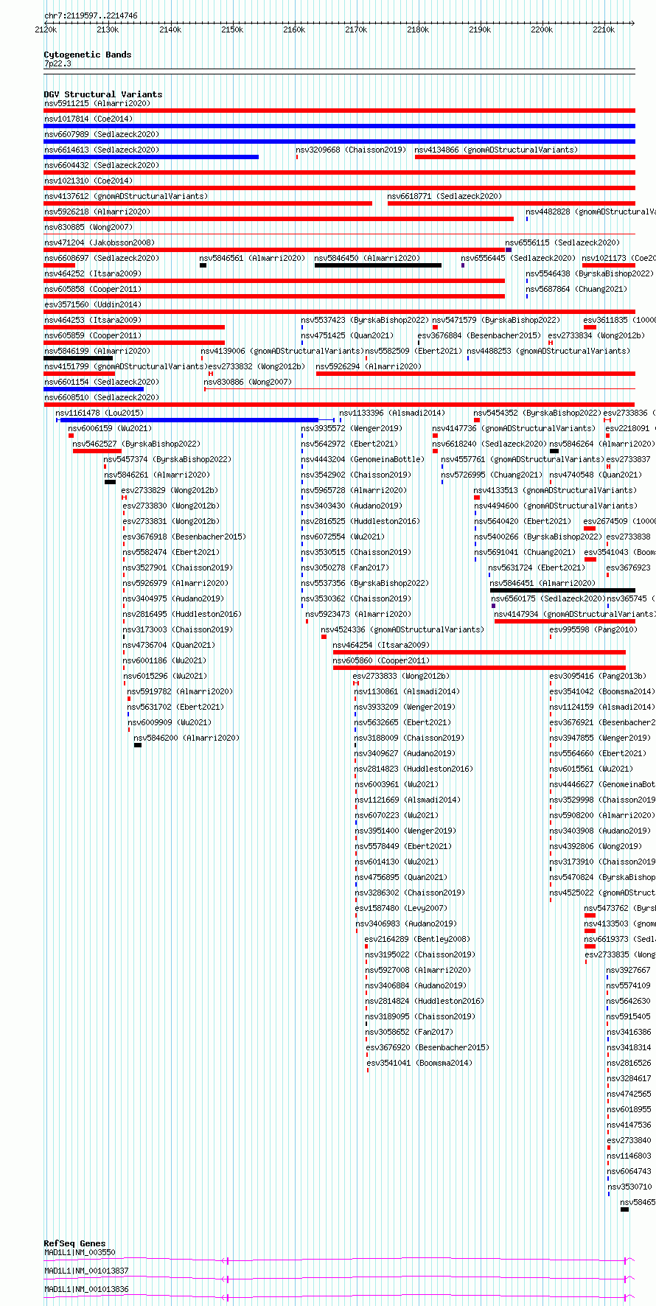Select variant nsv1021310 (Coe2014)
Image resolution: width=656 pixels, height=1306 pixels.
point(88,181)
